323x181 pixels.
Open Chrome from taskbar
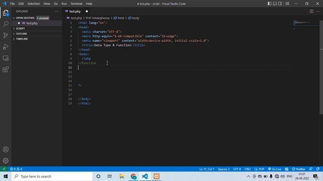click(x=133, y=176)
